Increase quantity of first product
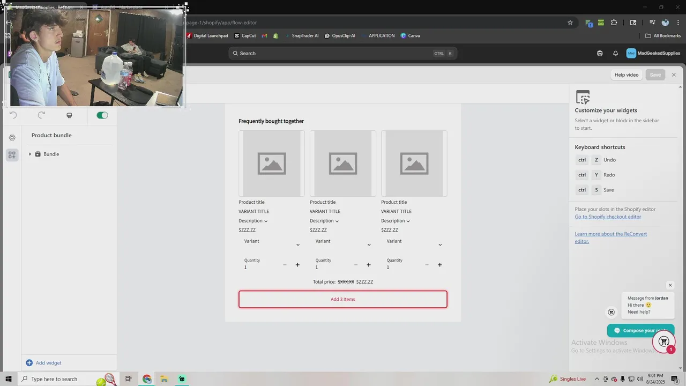This screenshot has width=686, height=386. (297, 265)
